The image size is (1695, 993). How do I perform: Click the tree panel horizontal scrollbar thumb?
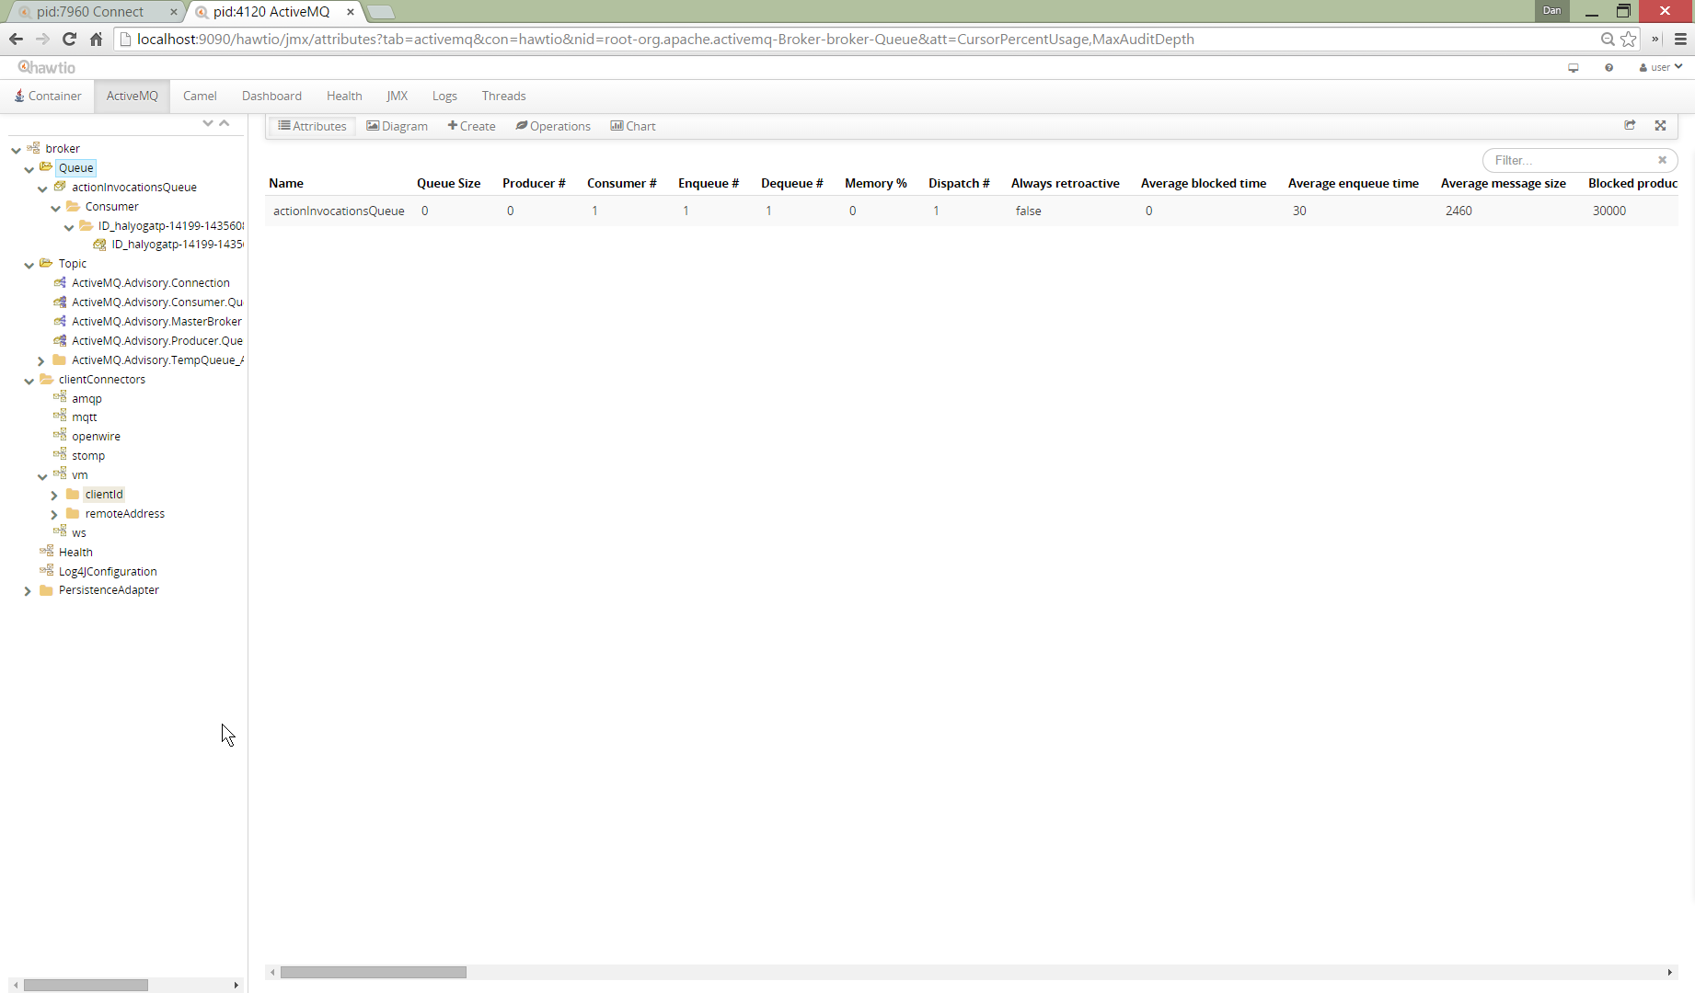click(86, 985)
